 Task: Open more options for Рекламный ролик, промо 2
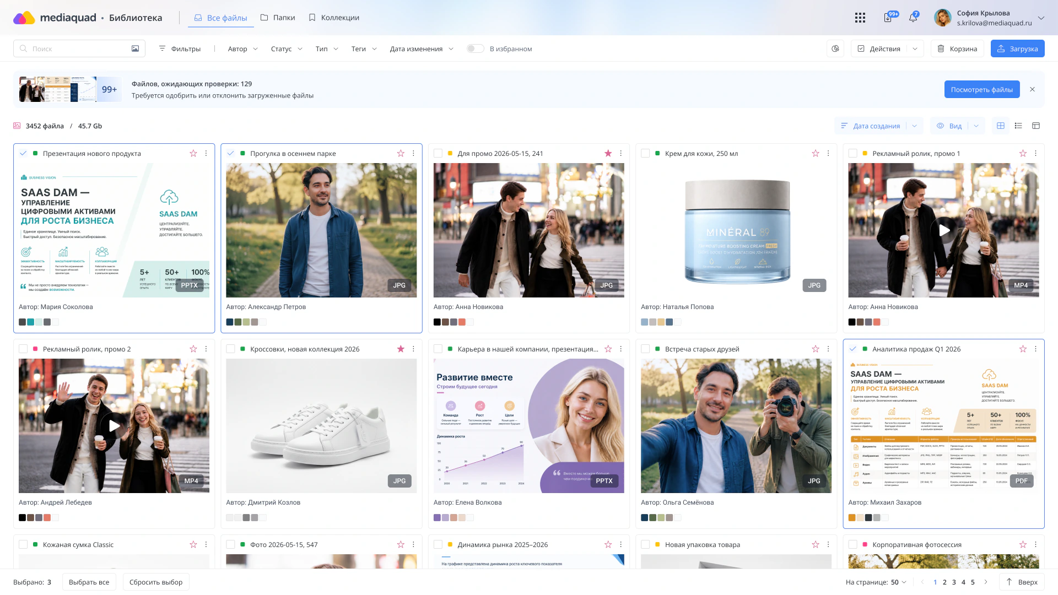(206, 349)
